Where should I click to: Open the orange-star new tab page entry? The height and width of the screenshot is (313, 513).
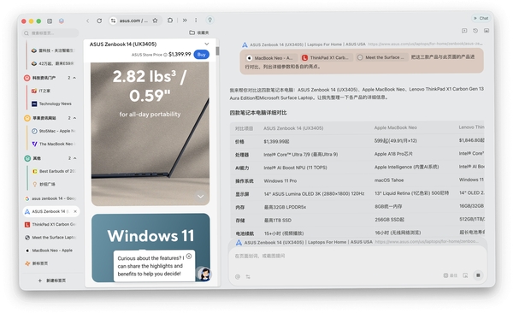click(50, 263)
